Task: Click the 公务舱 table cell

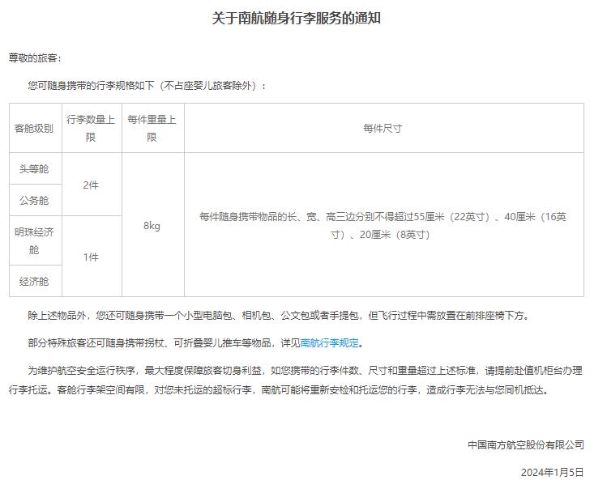Action: point(36,200)
